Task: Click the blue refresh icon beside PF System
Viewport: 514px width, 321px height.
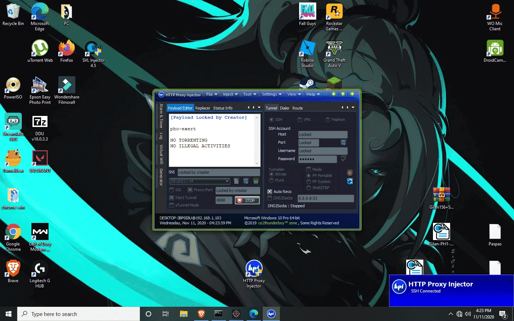Action: pos(350,181)
